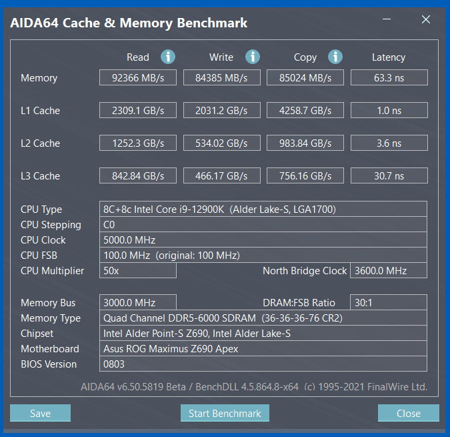Click the info icon next to Copy
The image size is (450, 437).
pyautogui.click(x=335, y=57)
